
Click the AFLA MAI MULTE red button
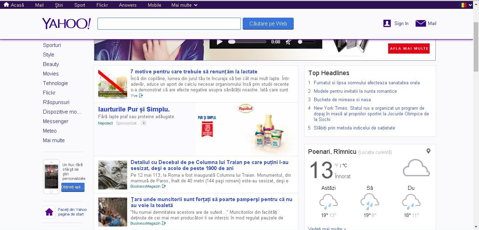(409, 48)
